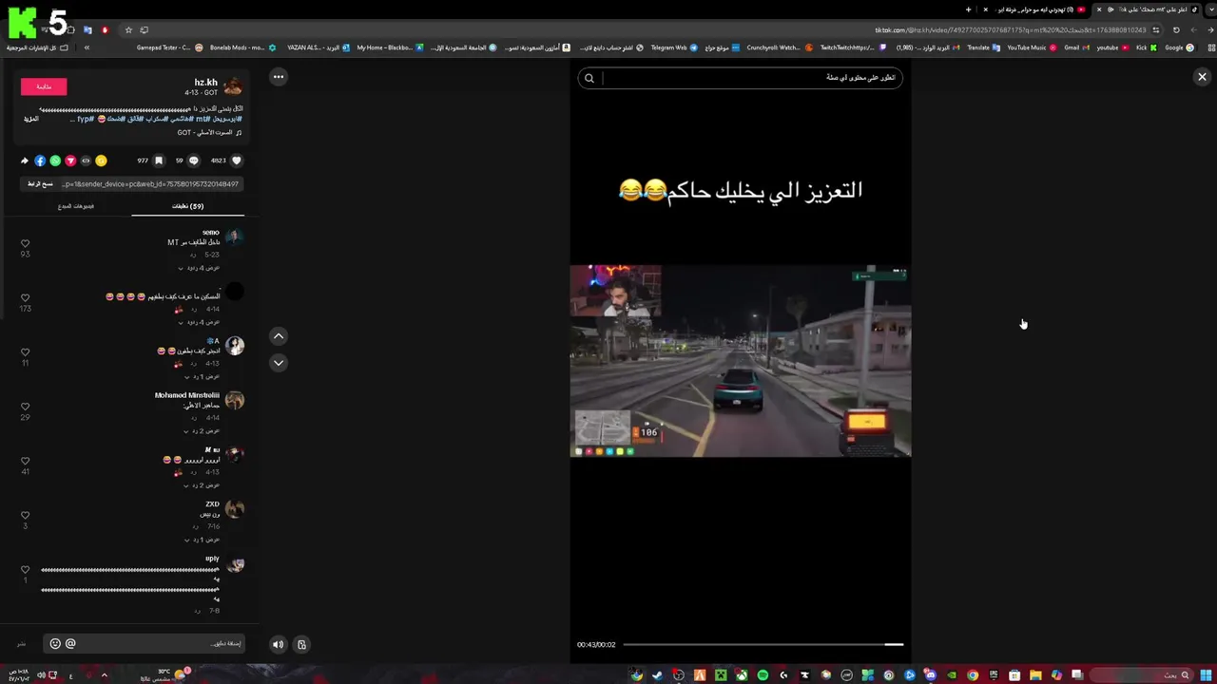Image resolution: width=1217 pixels, height=684 pixels.
Task: Open Steam from the taskbar
Action: point(657,675)
